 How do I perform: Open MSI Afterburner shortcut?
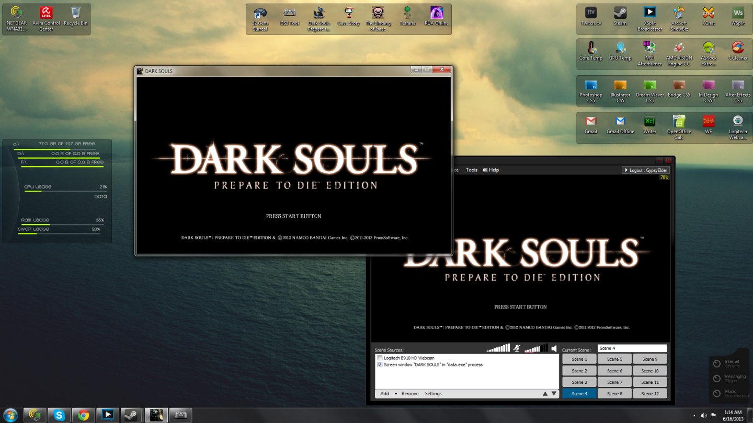[649, 54]
